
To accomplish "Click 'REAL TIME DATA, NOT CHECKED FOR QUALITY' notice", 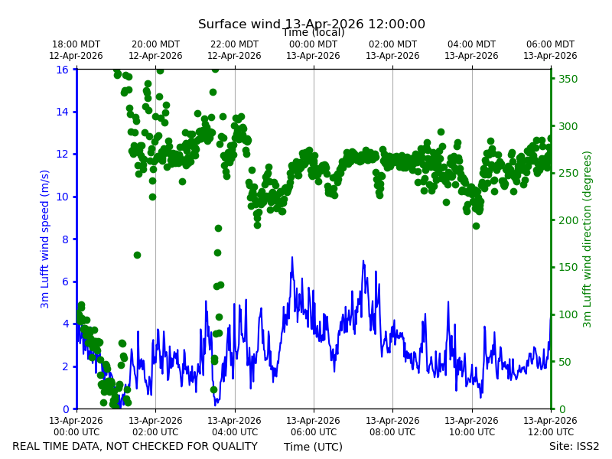I will pyautogui.click(x=135, y=446).
